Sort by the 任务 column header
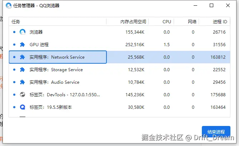Image resolution: width=239 pixels, height=146 pixels. click(x=16, y=22)
